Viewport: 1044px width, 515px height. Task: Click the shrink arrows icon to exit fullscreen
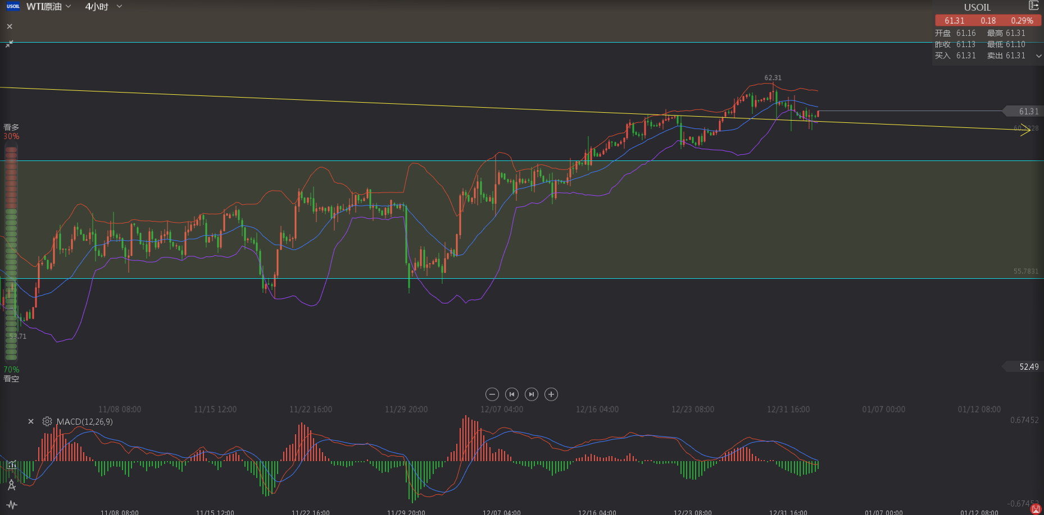click(9, 44)
